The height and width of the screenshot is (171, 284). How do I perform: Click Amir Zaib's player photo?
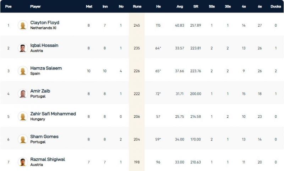click(x=23, y=93)
